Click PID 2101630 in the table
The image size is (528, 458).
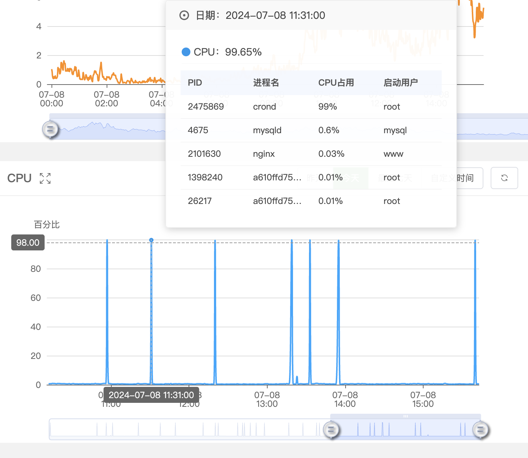[204, 154]
